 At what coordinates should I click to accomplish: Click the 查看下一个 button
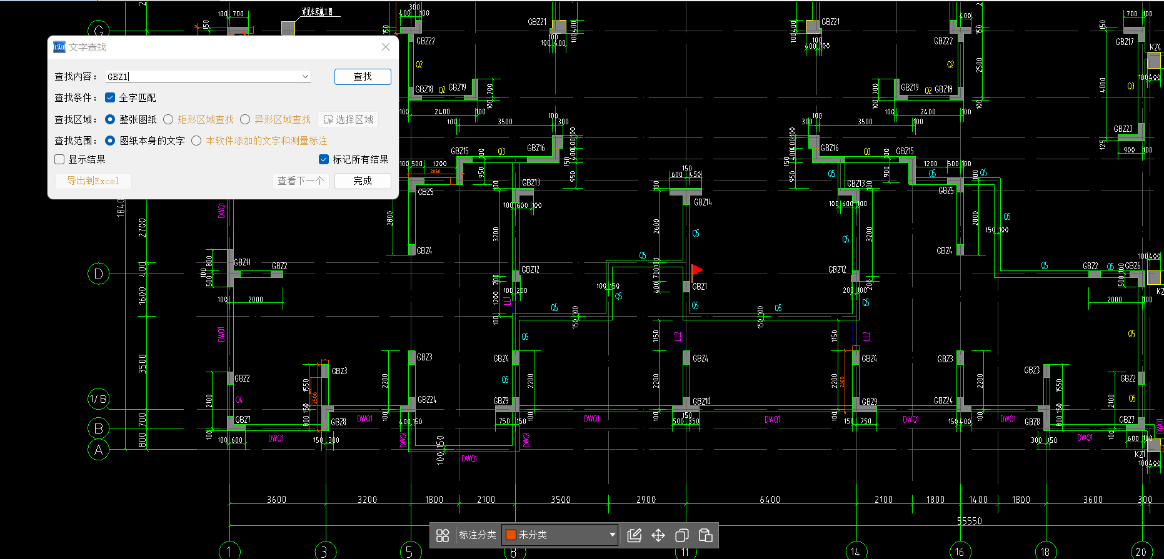[x=301, y=181]
